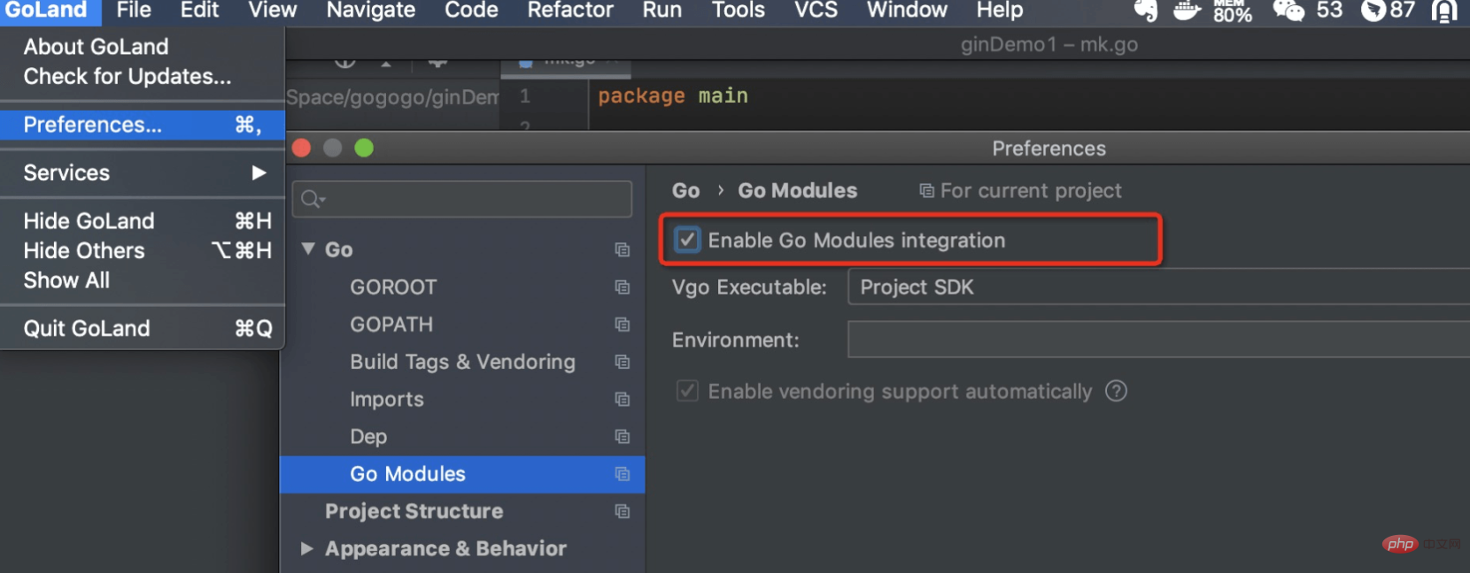The width and height of the screenshot is (1470, 573).
Task: Click the MEM 80% memory indicator
Action: coord(1232,11)
